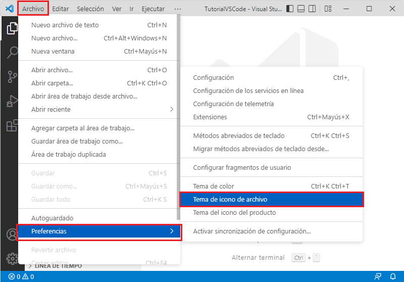Select Área de trabajo duplicada
The image size is (404, 282).
(x=99, y=155)
